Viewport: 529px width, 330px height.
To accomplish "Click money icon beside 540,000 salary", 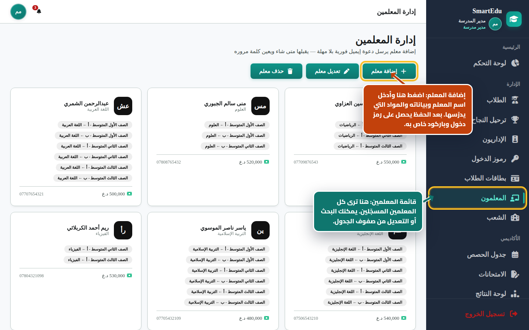I will [x=404, y=318].
